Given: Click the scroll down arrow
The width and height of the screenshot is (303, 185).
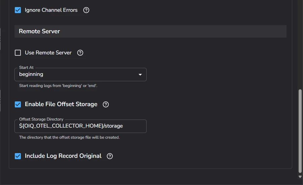Looking at the screenshot, I should [x=300, y=177].
